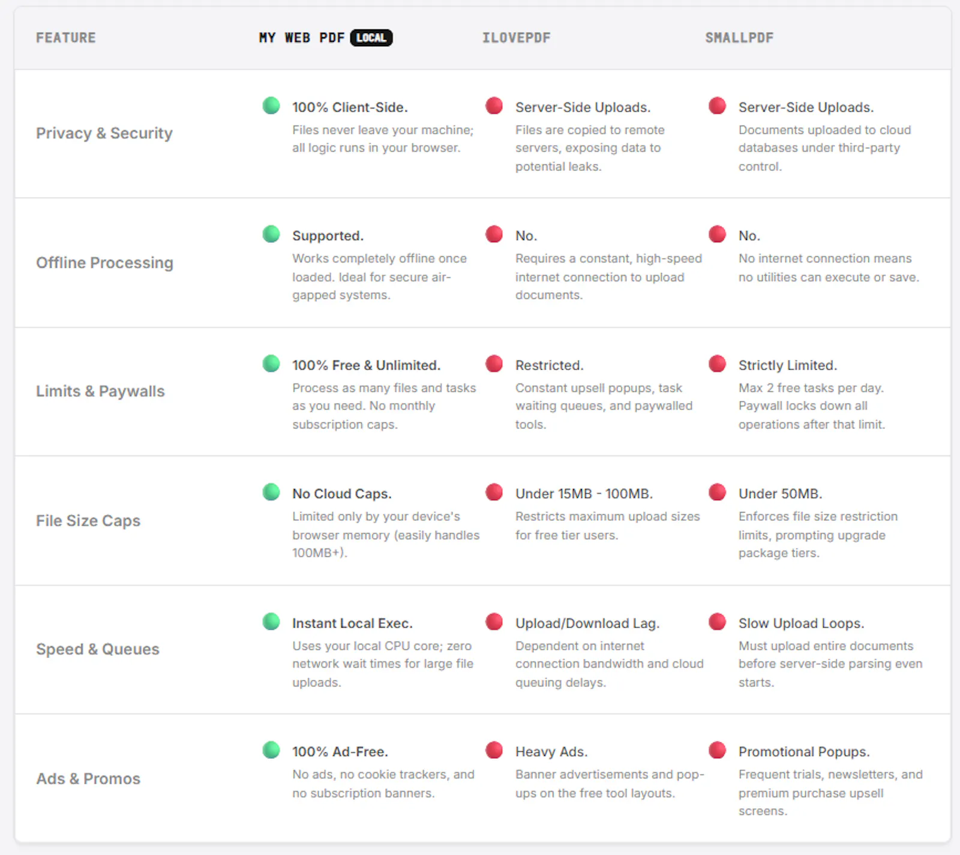Click the red dot beside Restricted

494,364
